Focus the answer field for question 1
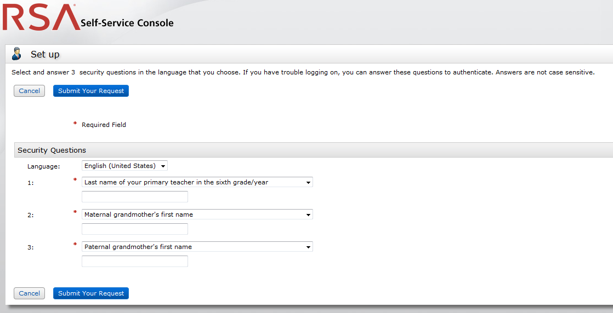 (135, 197)
